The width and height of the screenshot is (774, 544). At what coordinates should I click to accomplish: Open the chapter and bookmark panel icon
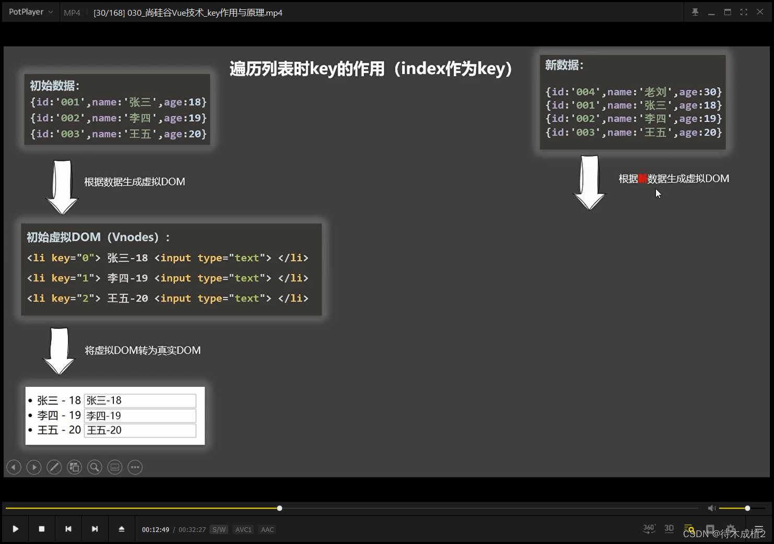(x=710, y=529)
